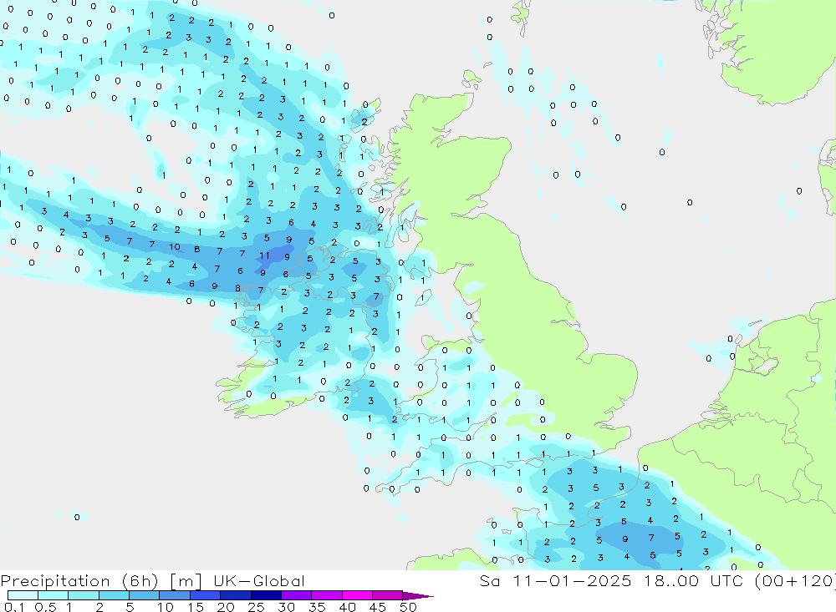Click the legend label '40'
The height and width of the screenshot is (612, 836).
(347, 607)
